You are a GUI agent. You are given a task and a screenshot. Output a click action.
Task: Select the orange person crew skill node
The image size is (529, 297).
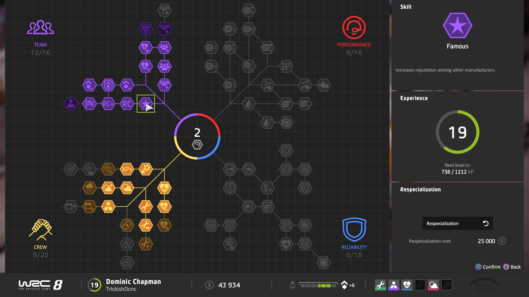pyautogui.click(x=108, y=207)
